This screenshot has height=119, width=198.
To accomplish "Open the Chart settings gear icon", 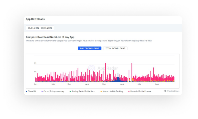I will point(165,91).
